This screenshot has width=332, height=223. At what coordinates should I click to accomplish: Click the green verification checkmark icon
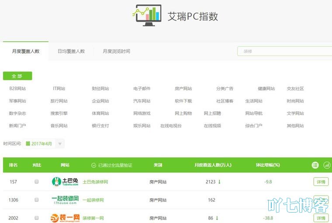click(93, 165)
